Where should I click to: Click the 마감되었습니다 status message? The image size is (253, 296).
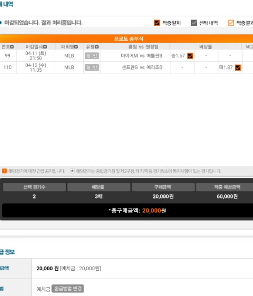[x=43, y=23]
